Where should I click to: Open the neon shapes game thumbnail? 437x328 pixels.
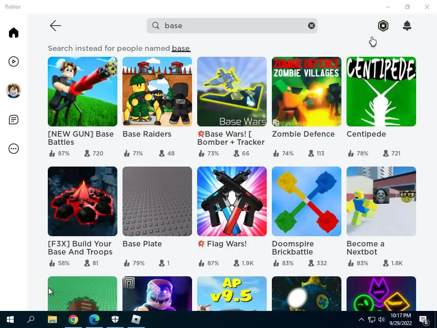tap(381, 293)
